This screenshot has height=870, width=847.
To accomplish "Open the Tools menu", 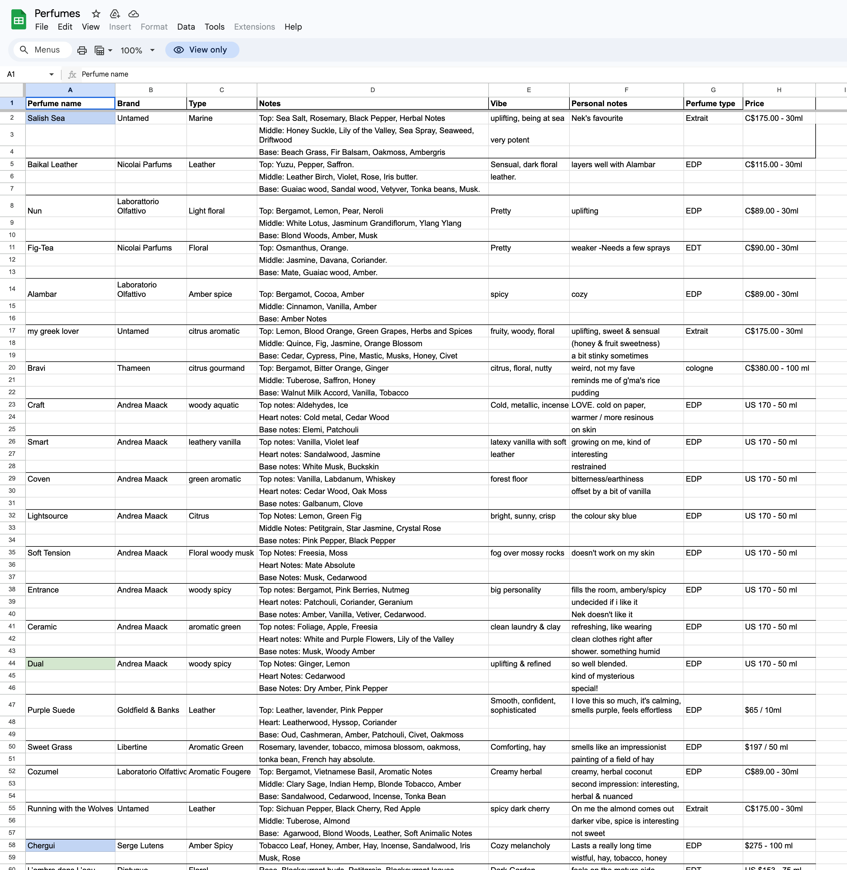I will tap(214, 27).
